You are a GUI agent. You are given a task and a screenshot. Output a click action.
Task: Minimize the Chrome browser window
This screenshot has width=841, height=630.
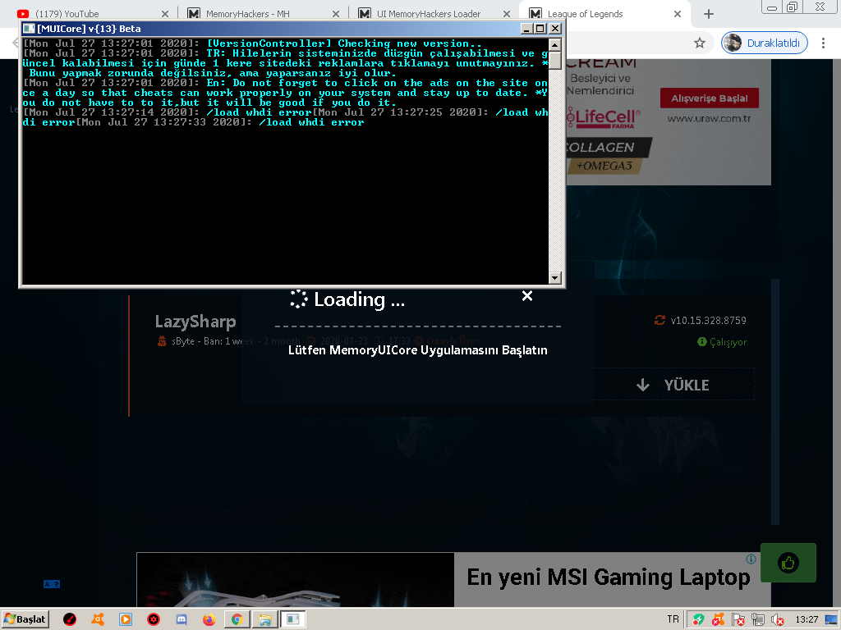(x=772, y=7)
